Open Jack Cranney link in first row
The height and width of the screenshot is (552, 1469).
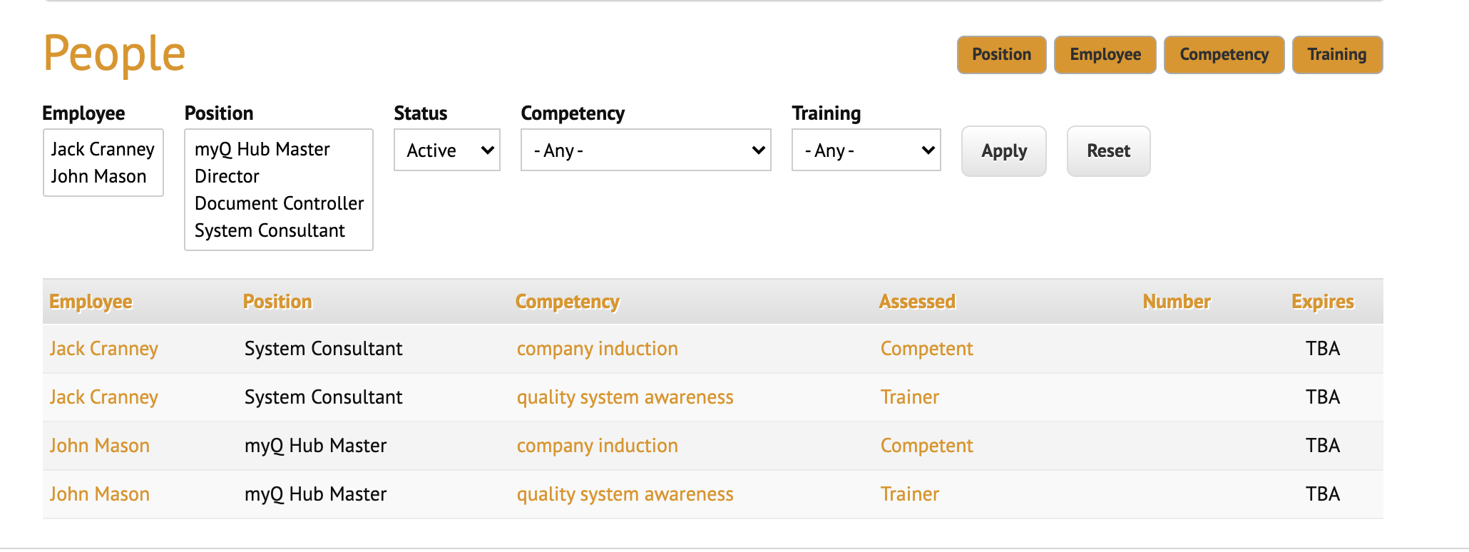[103, 349]
